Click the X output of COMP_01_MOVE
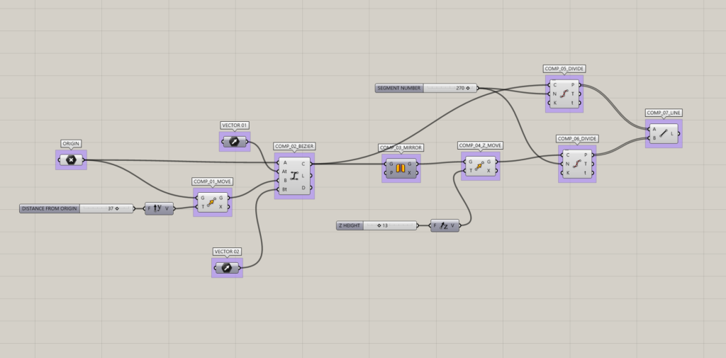The height and width of the screenshot is (358, 726). (x=221, y=206)
